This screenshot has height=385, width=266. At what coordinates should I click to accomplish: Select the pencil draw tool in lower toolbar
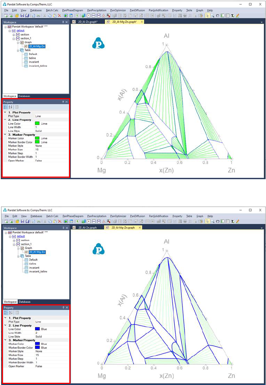tap(237, 221)
